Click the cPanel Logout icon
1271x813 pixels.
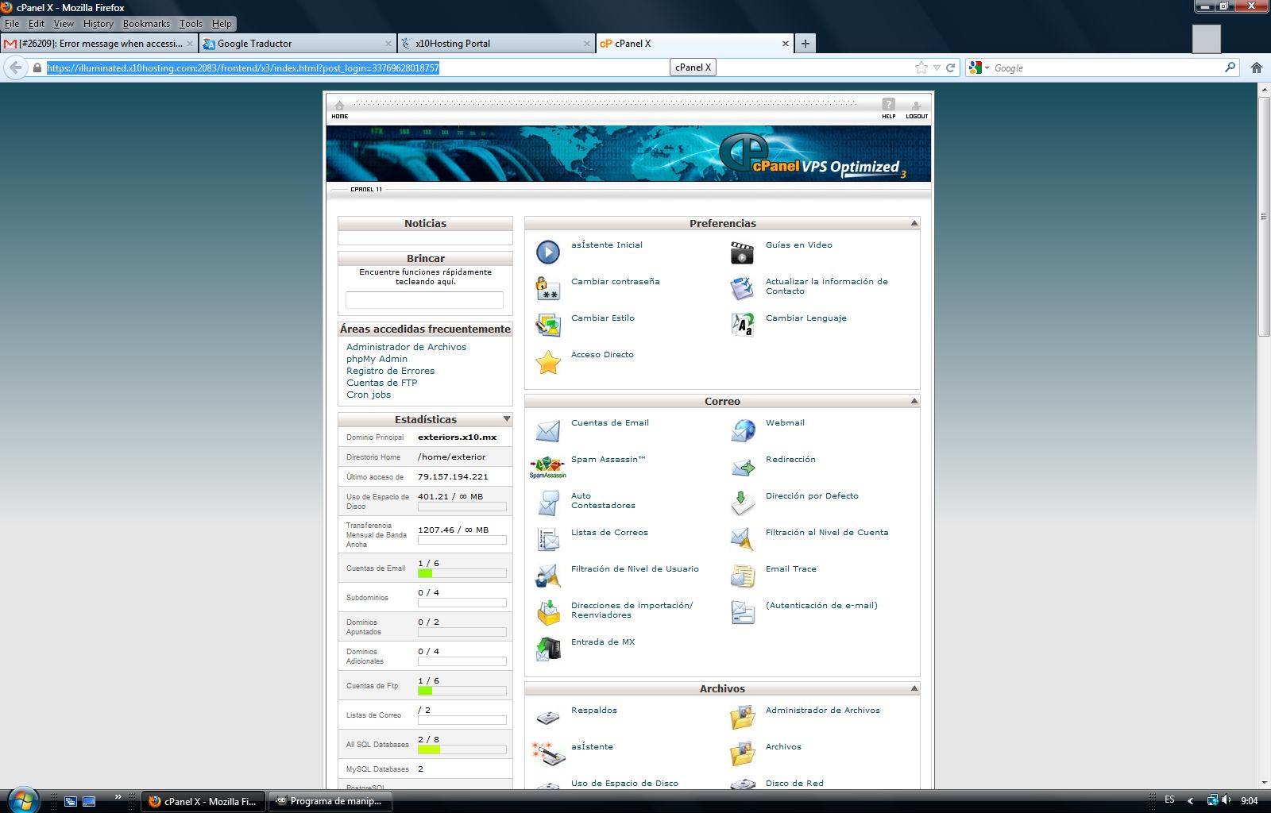pyautogui.click(x=917, y=110)
